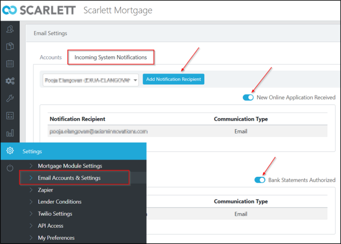Viewport: 341px width, 244px height.
Task: Expand Mortgage Module Settings chevron
Action: [31, 166]
